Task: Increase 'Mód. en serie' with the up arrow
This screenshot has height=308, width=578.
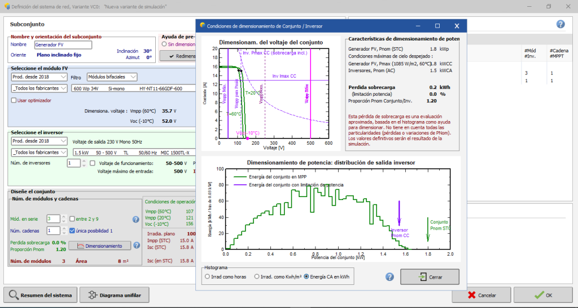Action: click(x=63, y=216)
